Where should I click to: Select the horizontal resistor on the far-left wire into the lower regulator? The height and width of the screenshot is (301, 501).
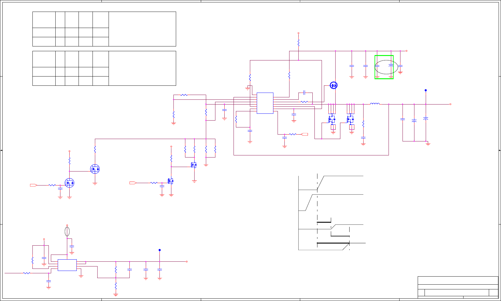27,273
